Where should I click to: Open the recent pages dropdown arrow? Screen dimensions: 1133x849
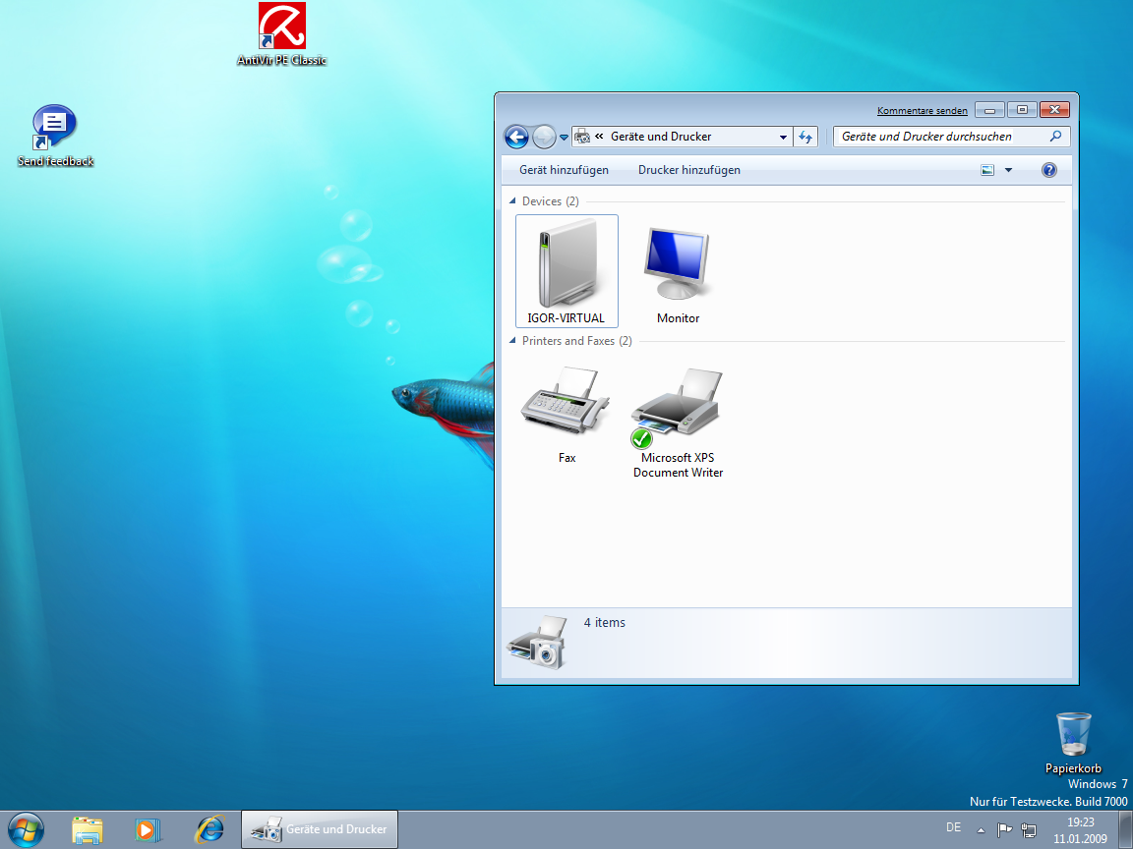point(565,138)
